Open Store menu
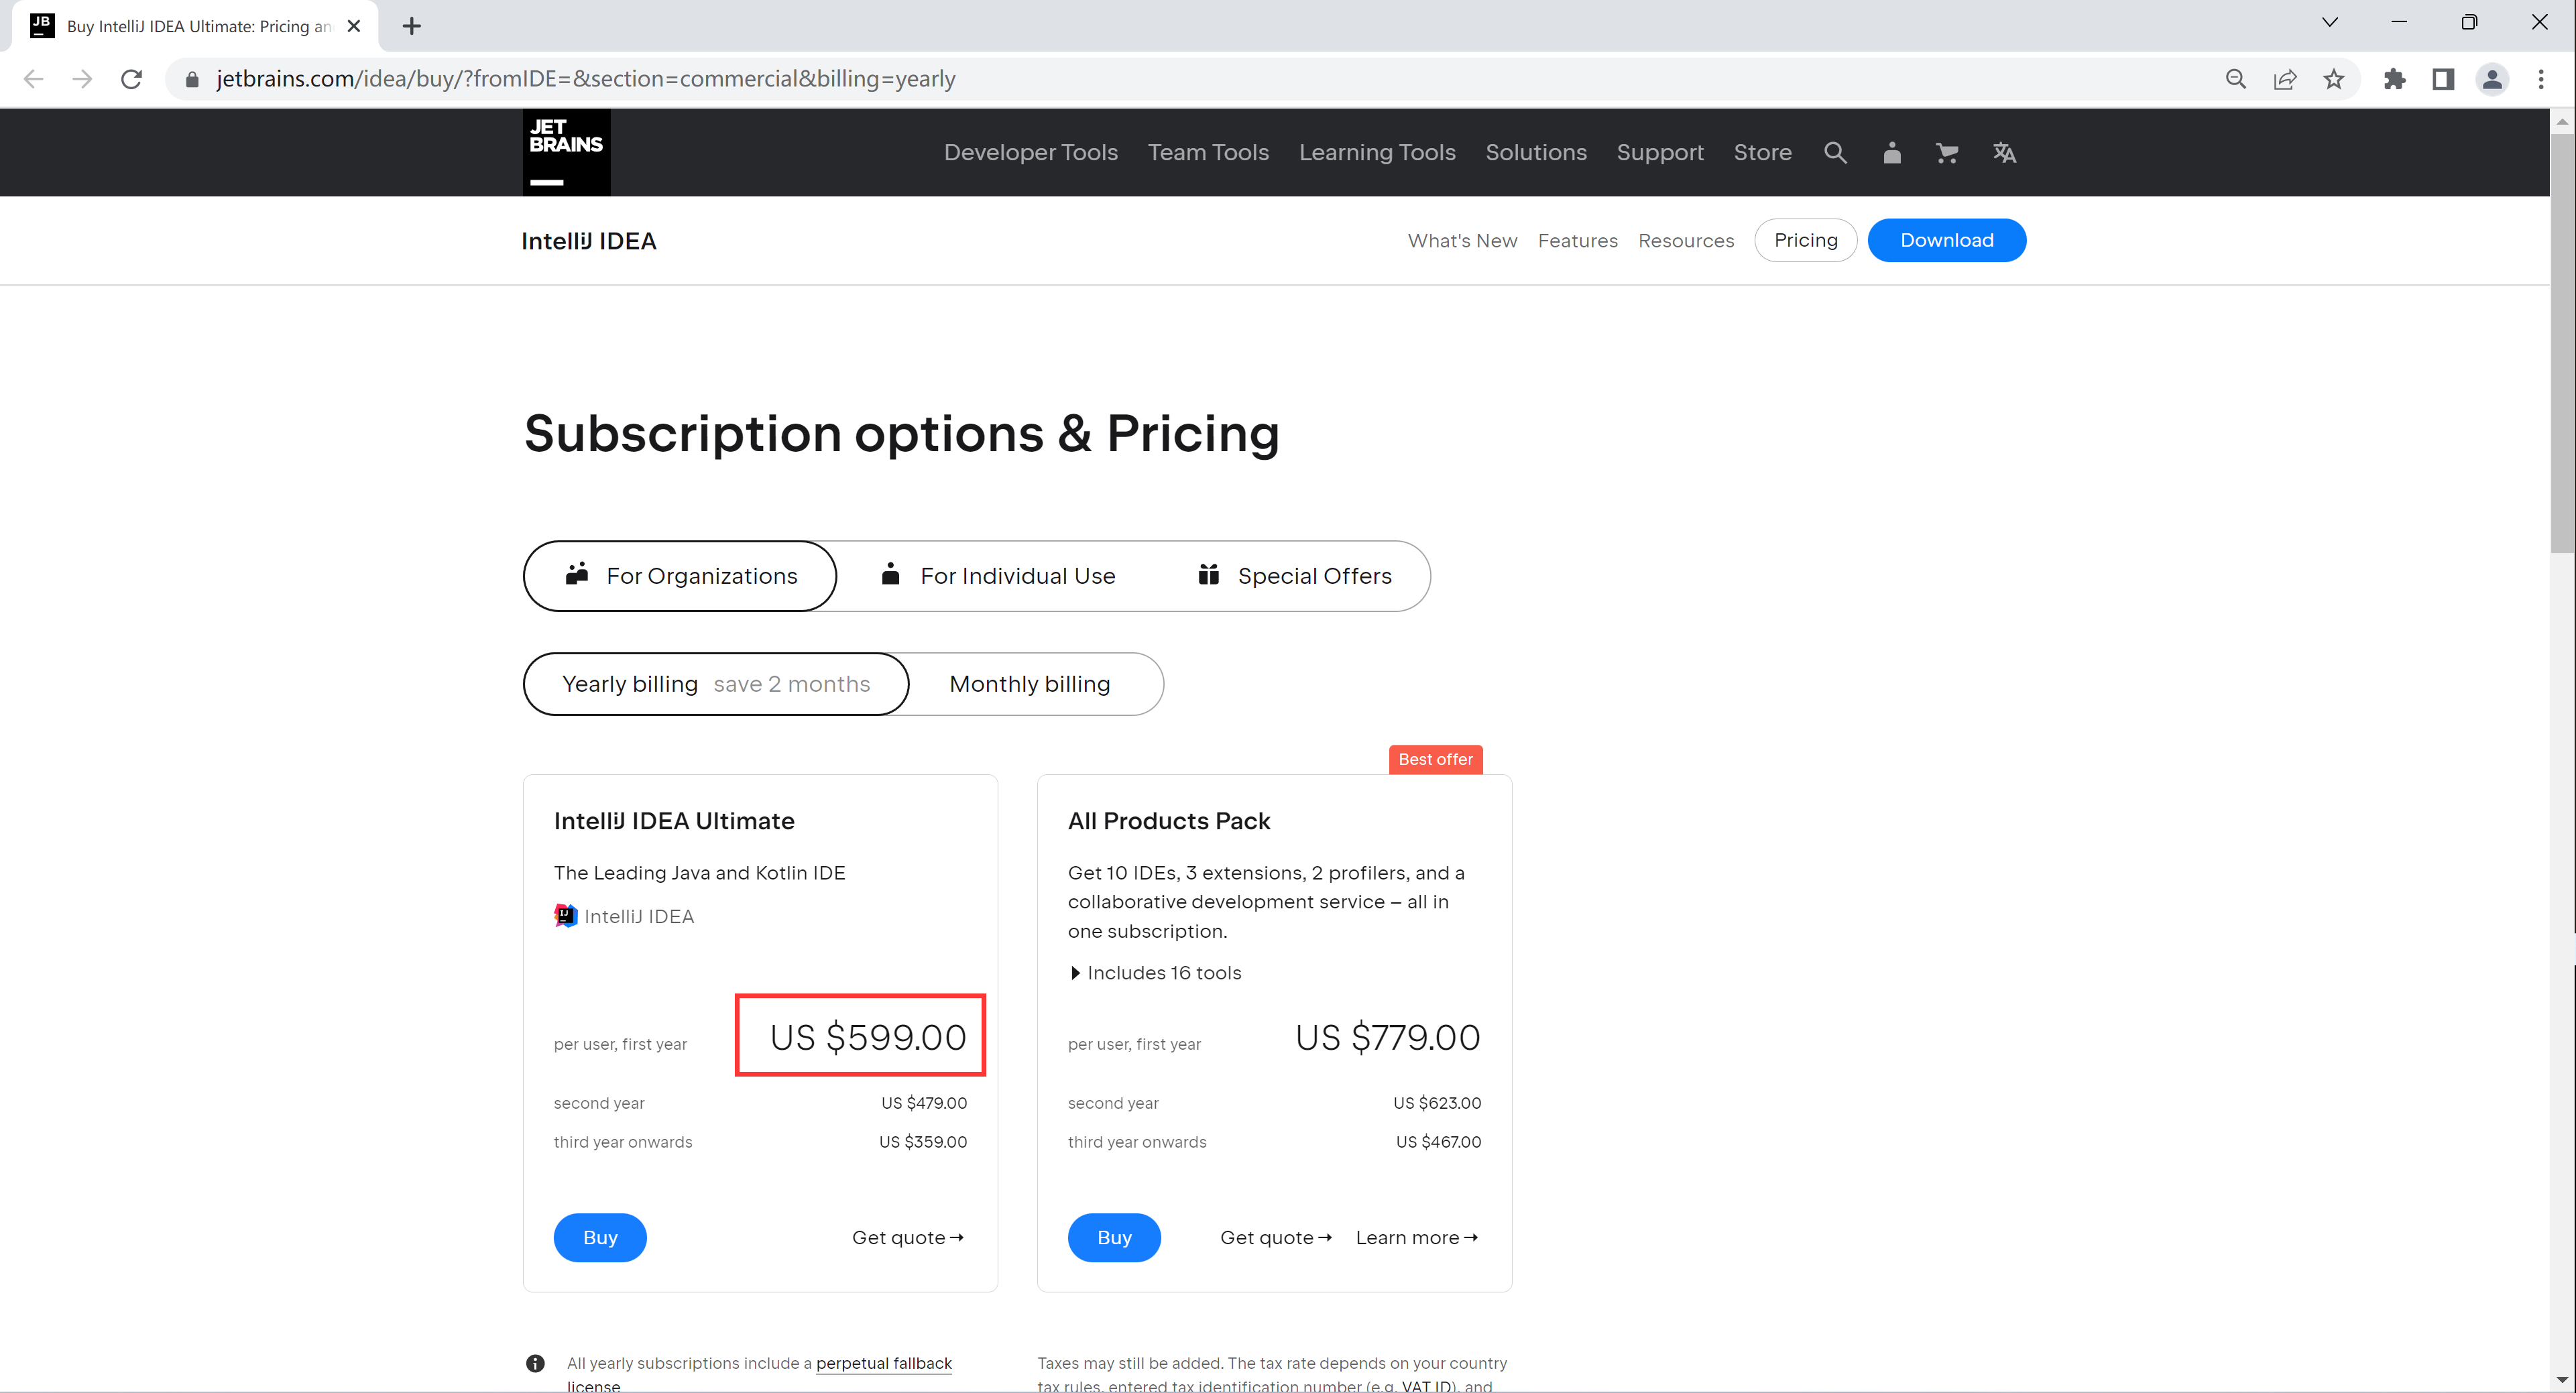The height and width of the screenshot is (1393, 2576). 1762,153
